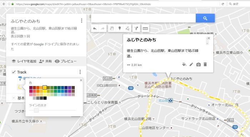Pick the dark green swatch in the top row
Screen dimensions: 250x137
tap(55, 87)
